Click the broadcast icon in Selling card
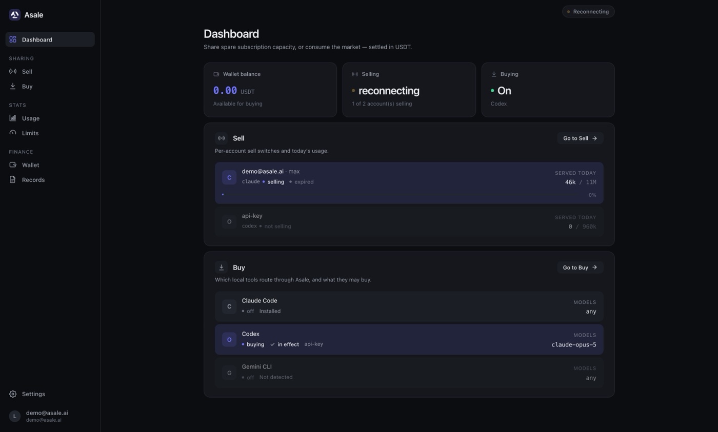This screenshot has height=432, width=718. pos(355,74)
